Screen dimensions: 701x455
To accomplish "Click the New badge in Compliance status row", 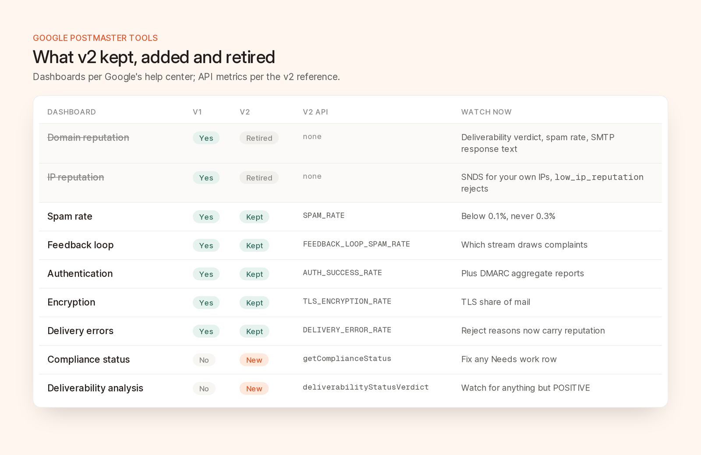I will click(254, 360).
